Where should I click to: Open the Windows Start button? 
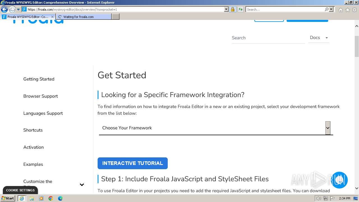[x=8, y=198]
